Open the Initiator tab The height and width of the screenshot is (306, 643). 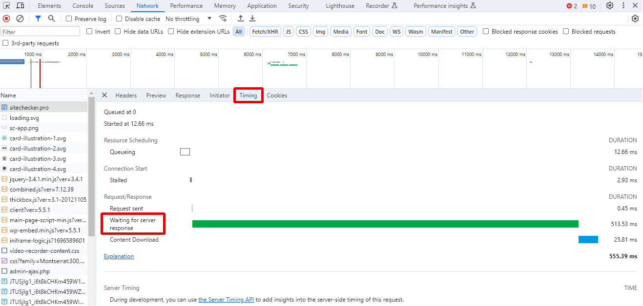point(220,96)
